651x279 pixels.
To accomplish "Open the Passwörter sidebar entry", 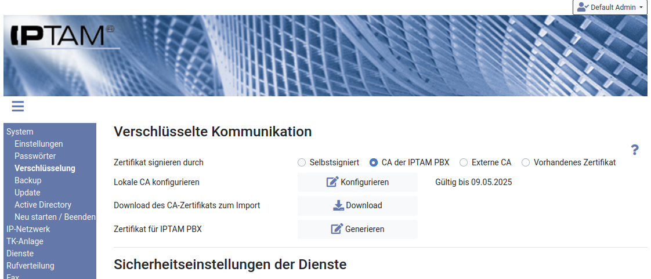I will 35,156.
